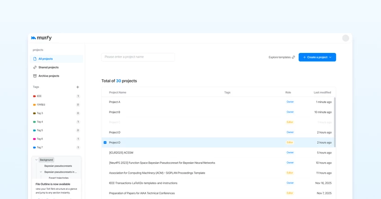
Task: Select All projects in sidebar
Action: coord(56,59)
